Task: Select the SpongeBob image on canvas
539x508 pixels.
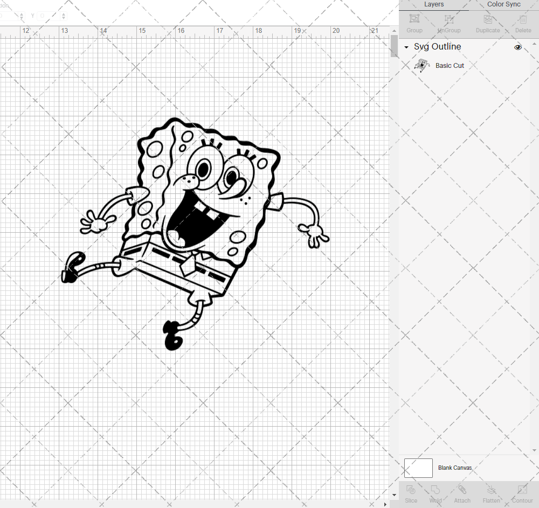Action: (195, 234)
